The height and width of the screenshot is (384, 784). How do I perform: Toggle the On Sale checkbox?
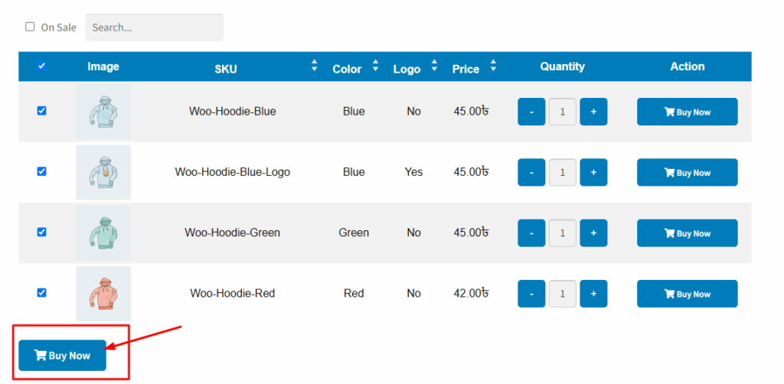coord(30,27)
